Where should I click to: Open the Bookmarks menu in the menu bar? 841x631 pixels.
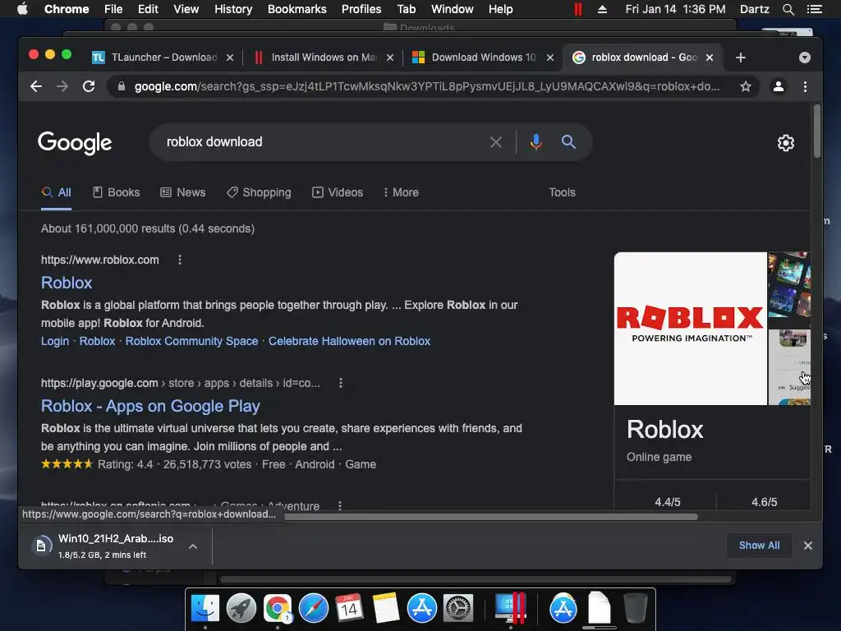(x=297, y=9)
